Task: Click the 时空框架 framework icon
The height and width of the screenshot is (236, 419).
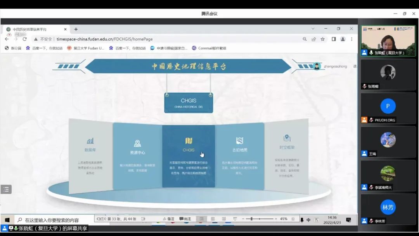Action: [287, 138]
